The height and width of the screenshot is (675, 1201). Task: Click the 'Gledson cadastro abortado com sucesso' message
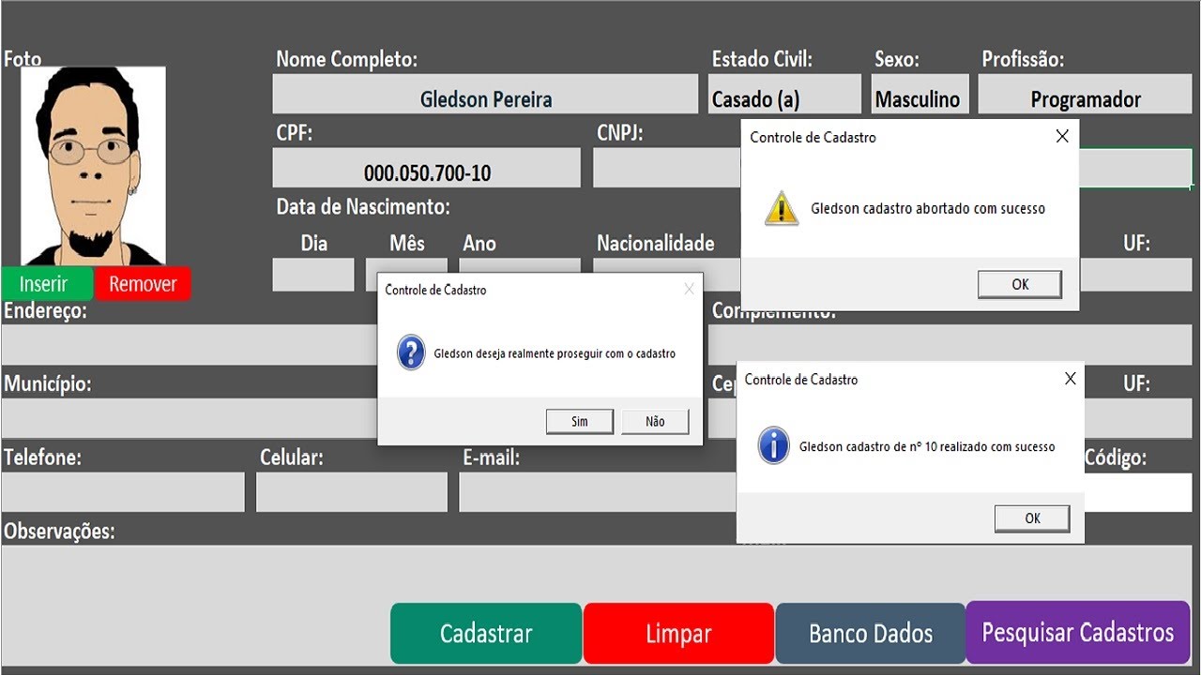[928, 208]
